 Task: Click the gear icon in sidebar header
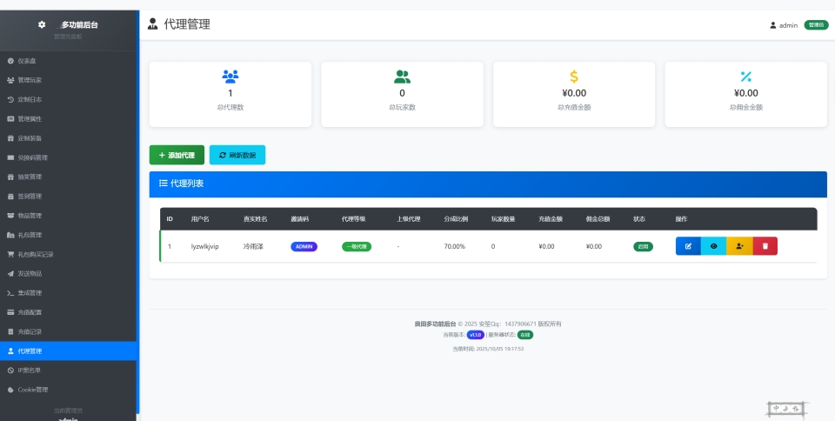pos(42,24)
